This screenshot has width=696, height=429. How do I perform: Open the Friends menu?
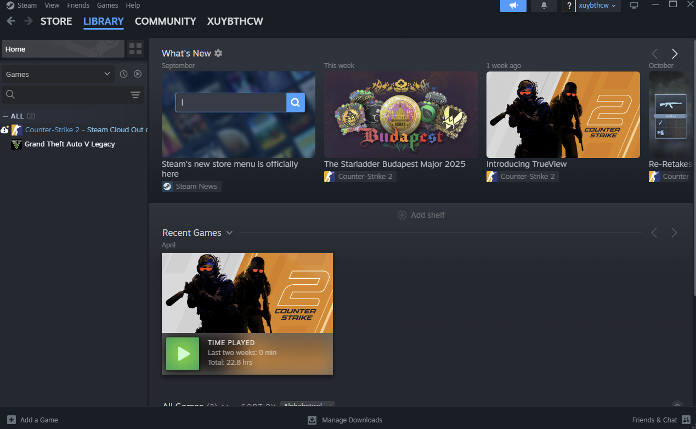(78, 5)
